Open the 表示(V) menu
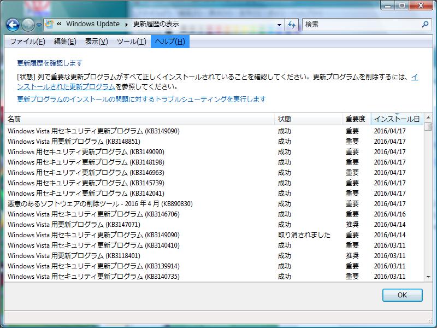This screenshot has height=328, width=437. (x=96, y=42)
